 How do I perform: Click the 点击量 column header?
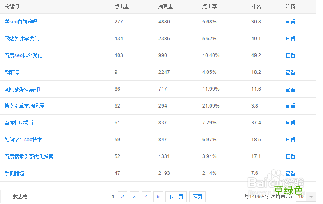pos(121,6)
